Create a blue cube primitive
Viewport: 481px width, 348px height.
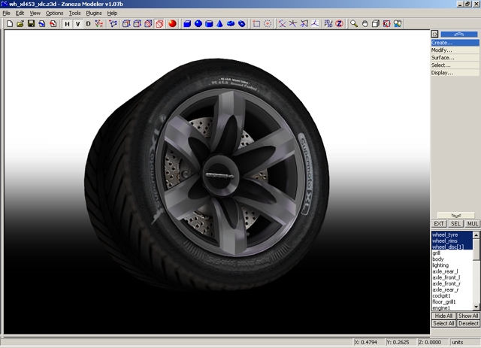[187, 24]
